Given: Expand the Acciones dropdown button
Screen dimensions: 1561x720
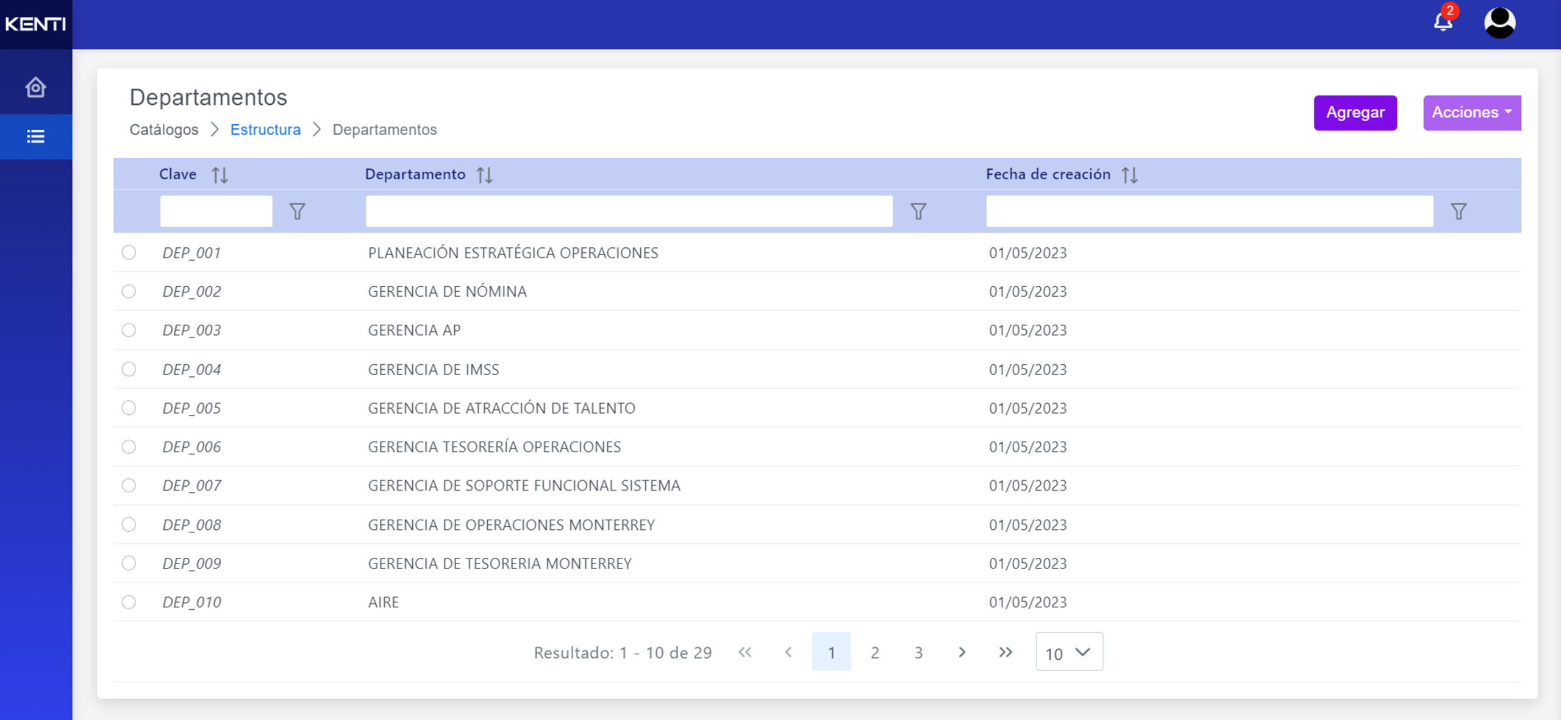Looking at the screenshot, I should [1471, 113].
